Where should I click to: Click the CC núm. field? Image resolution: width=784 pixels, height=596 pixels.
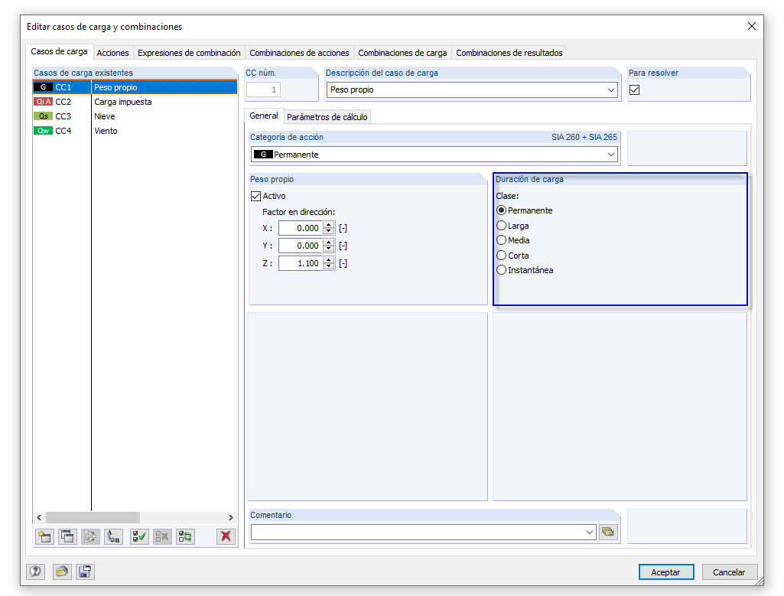pyautogui.click(x=263, y=90)
